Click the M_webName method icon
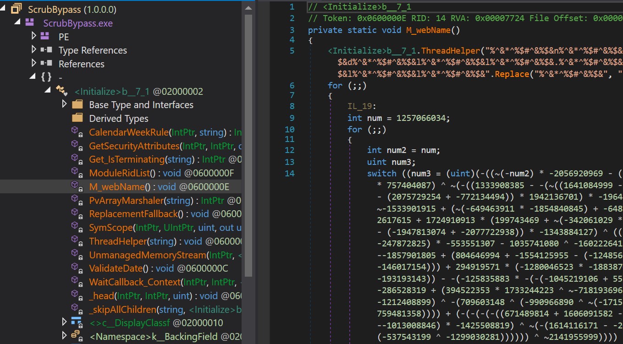This screenshot has height=344, width=623. coord(77,186)
